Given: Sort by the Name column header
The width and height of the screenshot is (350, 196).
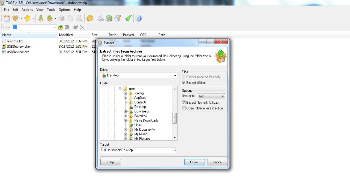Looking at the screenshot, I should (29, 35).
